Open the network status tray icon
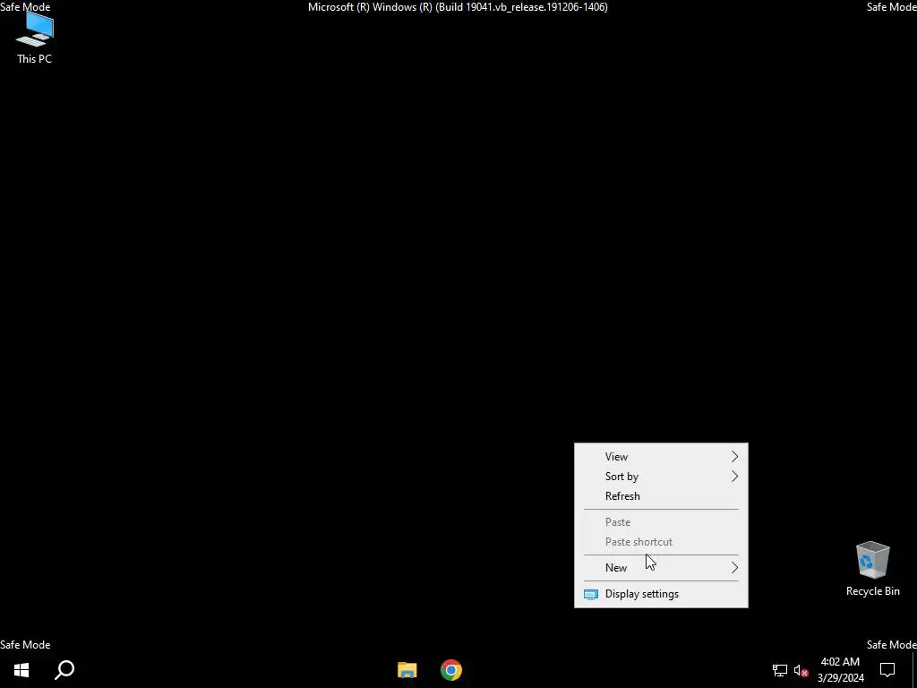This screenshot has height=688, width=917. [780, 670]
